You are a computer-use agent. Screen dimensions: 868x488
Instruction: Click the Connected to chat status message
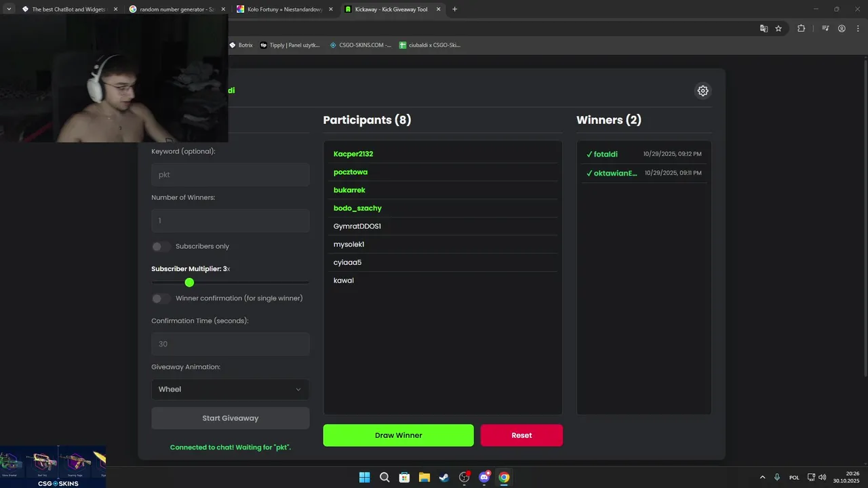(231, 447)
